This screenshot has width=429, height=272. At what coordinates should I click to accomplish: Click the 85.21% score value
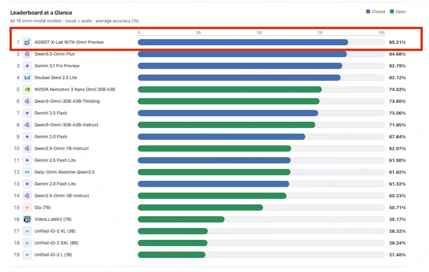(x=397, y=42)
